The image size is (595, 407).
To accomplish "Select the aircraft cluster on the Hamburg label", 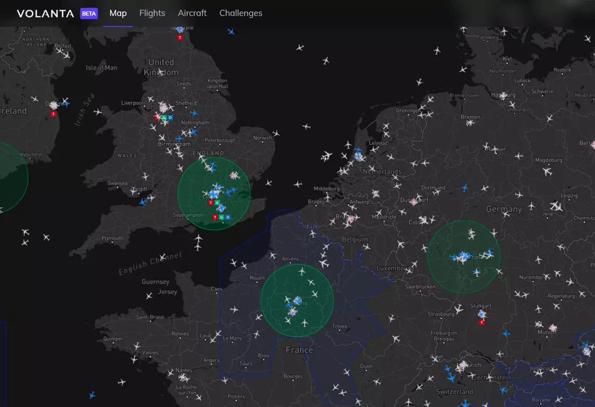I will (x=504, y=96).
